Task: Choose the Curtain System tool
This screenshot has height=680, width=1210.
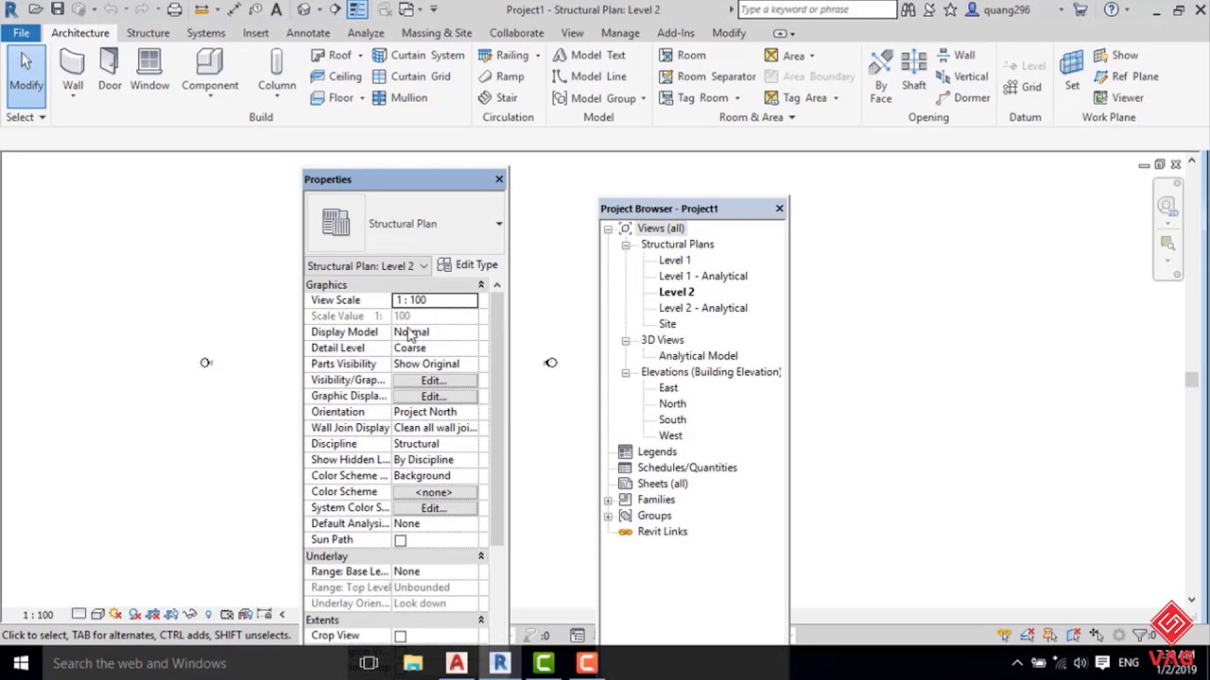Action: click(x=418, y=55)
